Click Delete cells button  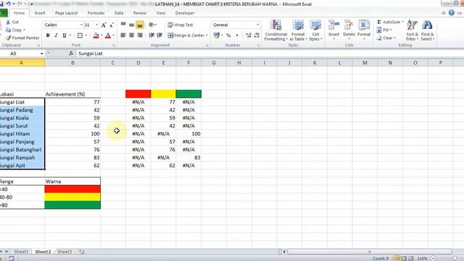click(x=349, y=30)
